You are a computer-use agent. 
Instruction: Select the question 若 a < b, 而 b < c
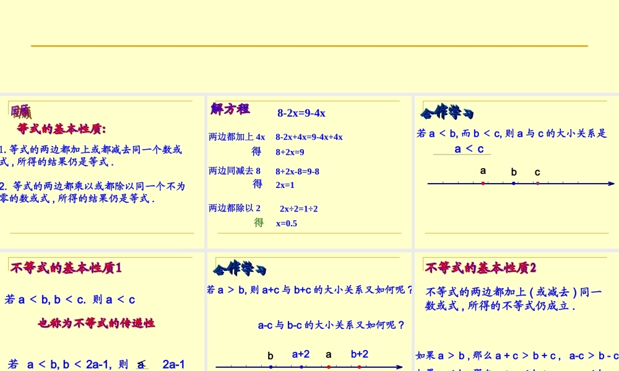[x=511, y=134]
